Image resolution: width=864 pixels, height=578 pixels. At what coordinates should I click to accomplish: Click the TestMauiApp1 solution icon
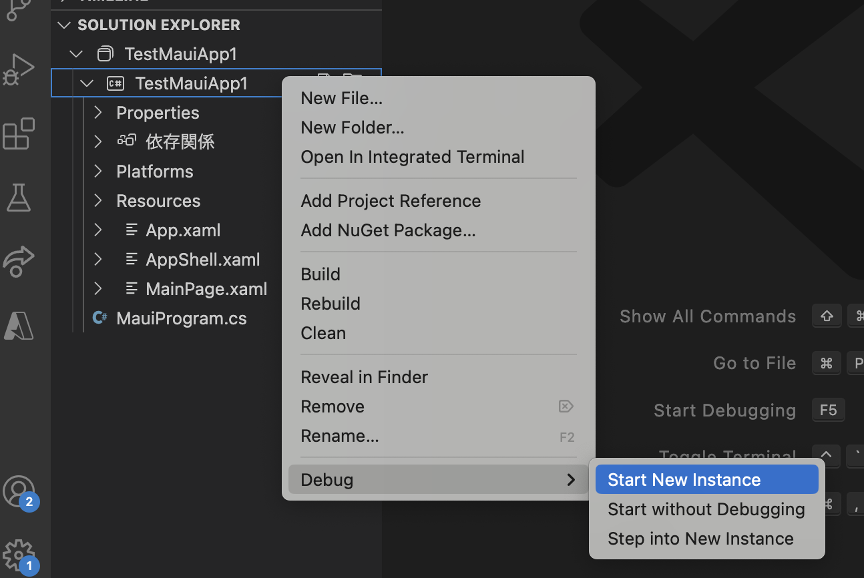[105, 54]
